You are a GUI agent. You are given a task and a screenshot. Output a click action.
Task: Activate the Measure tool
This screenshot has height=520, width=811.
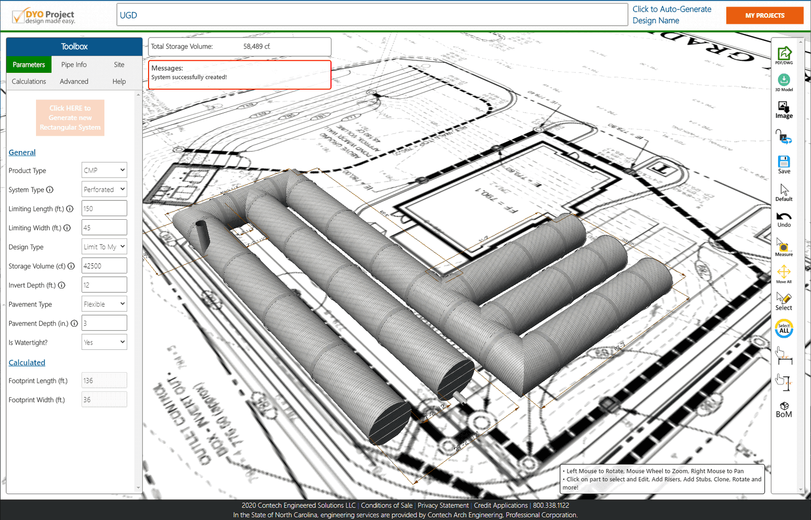784,248
